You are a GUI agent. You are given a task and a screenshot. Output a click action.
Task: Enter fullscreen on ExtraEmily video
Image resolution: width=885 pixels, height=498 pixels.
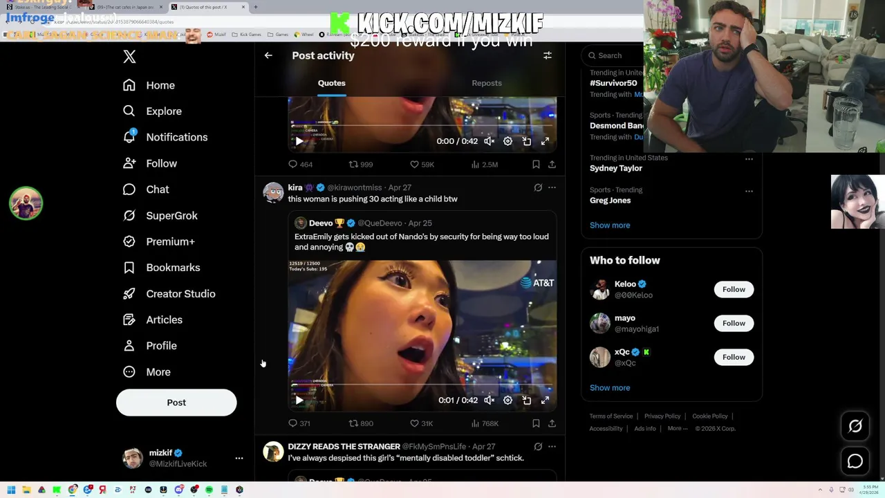pos(545,400)
